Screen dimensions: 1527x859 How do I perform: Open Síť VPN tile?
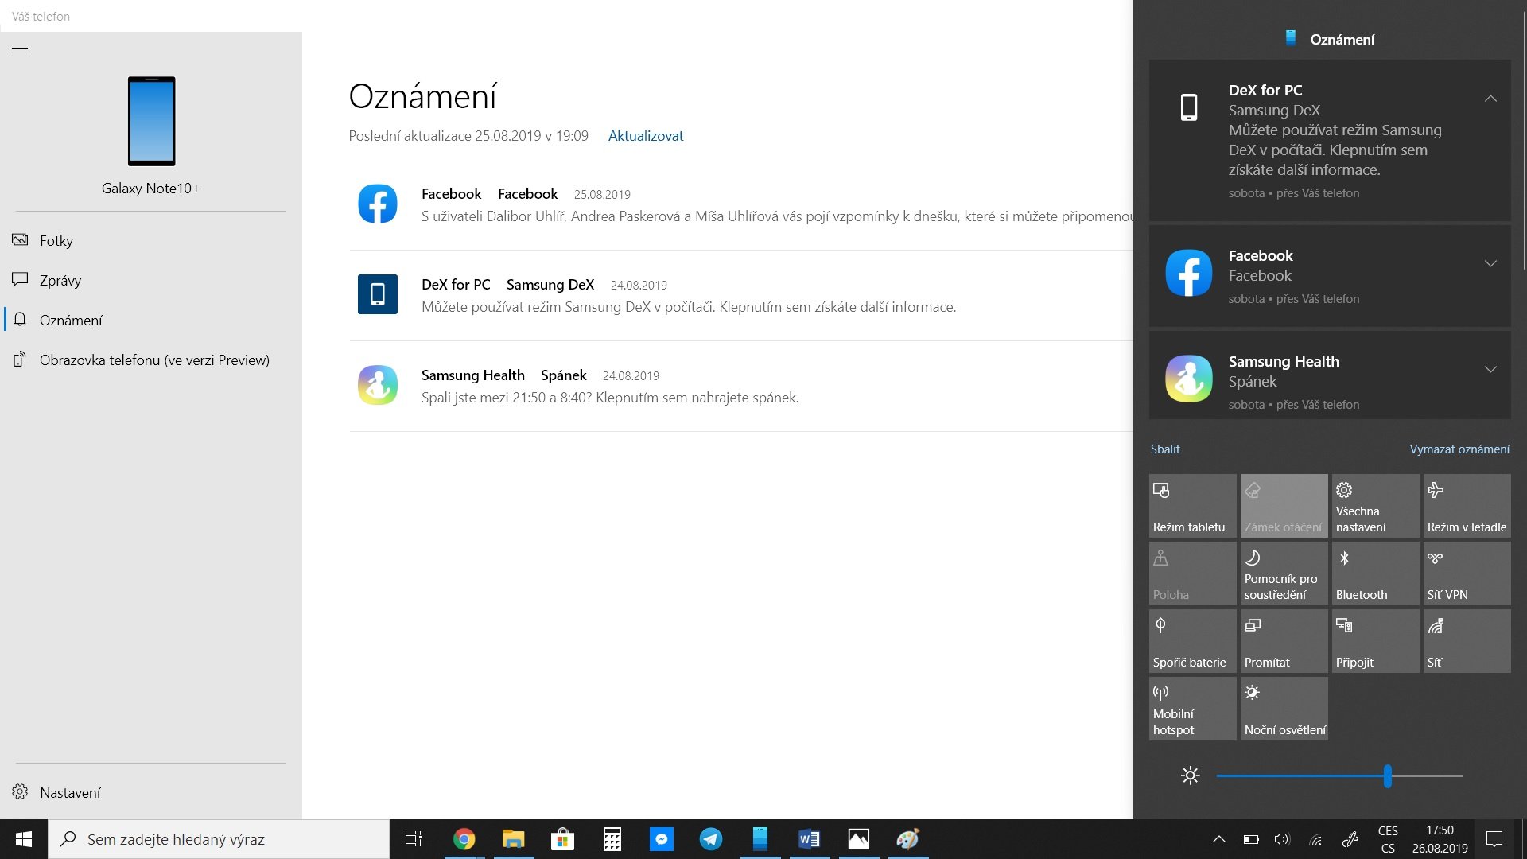[1467, 573]
